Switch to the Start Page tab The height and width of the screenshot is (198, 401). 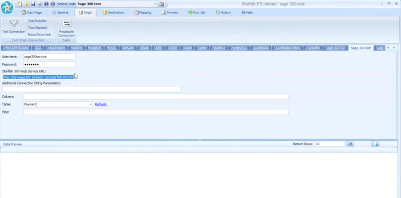point(32,12)
